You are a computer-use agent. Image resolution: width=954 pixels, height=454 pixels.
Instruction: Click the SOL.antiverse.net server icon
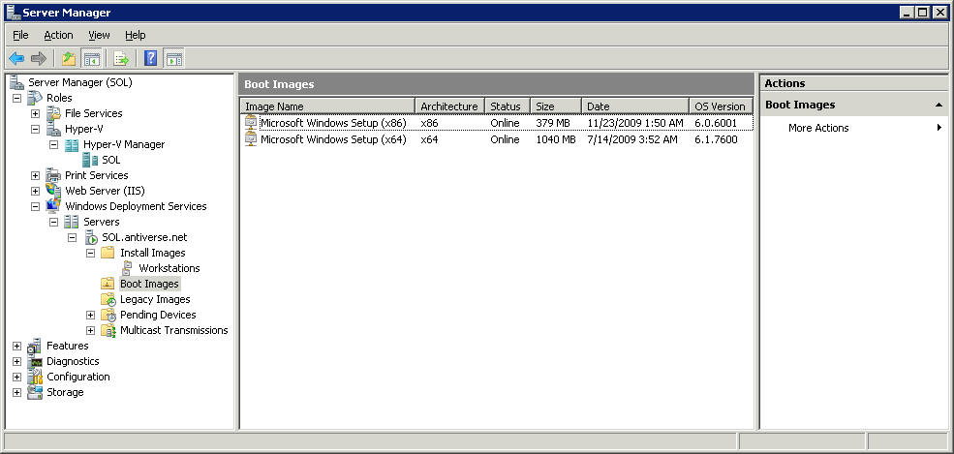(91, 237)
